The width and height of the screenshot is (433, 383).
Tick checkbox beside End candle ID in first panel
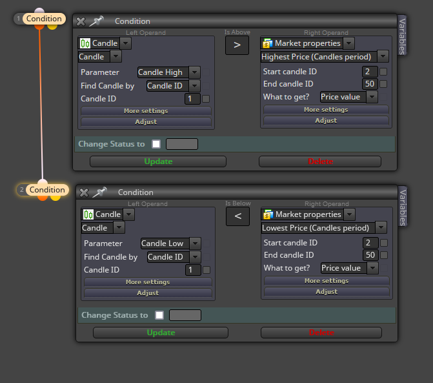383,84
